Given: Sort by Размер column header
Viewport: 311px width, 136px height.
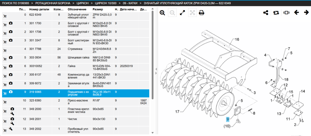Looking at the screenshot, I should pyautogui.click(x=98, y=9).
